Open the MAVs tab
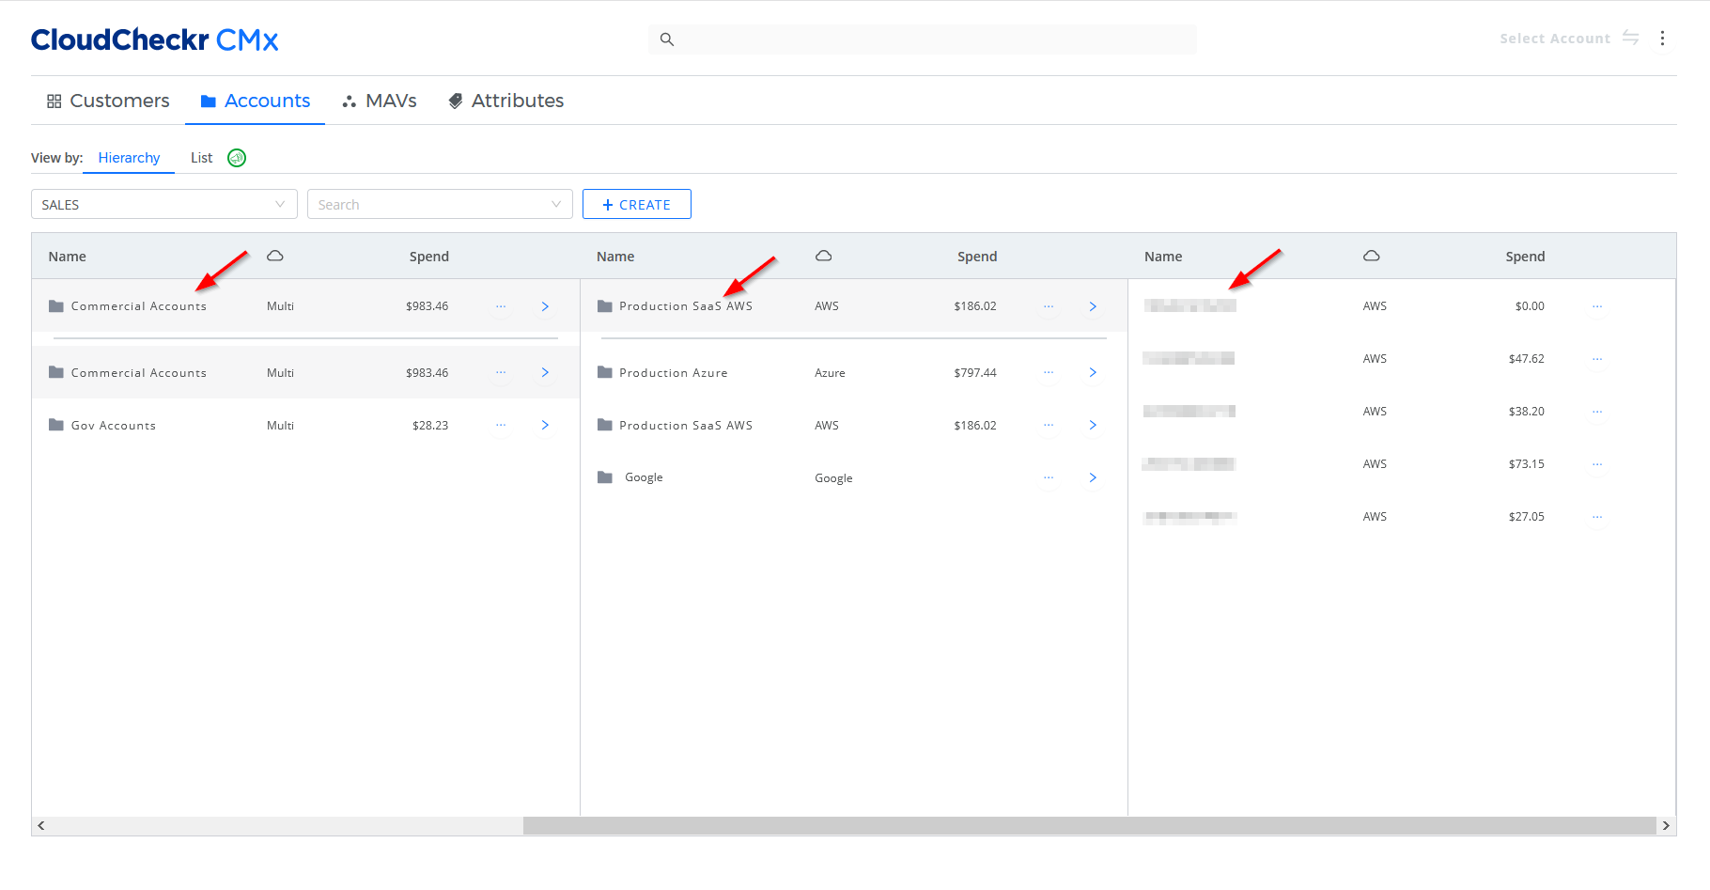Screen dimensions: 1710x890 coord(380,101)
